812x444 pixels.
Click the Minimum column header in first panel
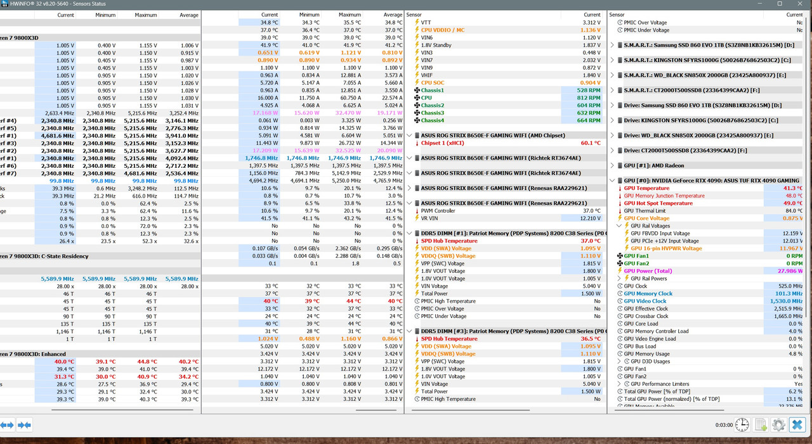pyautogui.click(x=105, y=15)
